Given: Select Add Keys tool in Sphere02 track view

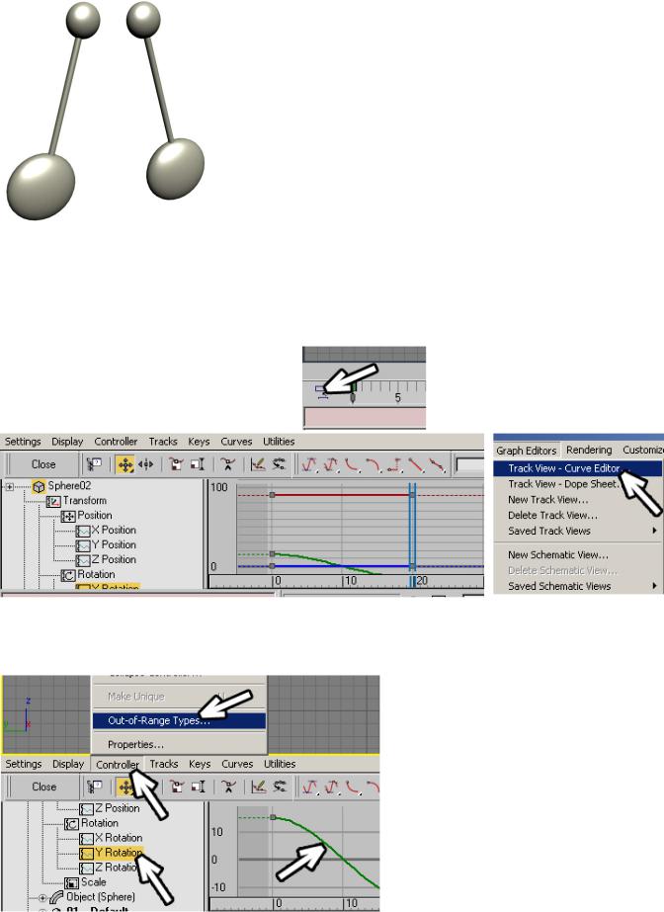Looking at the screenshot, I should coord(228,464).
